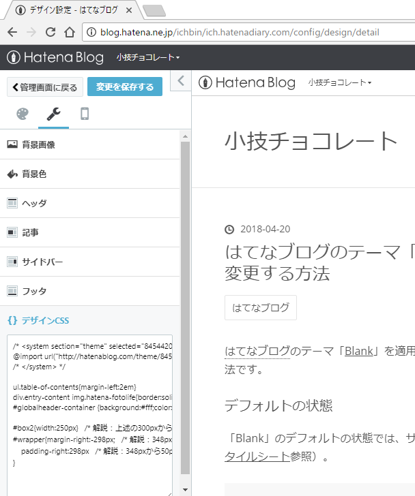Click the Hatena Blog logo in dark header

[55, 57]
